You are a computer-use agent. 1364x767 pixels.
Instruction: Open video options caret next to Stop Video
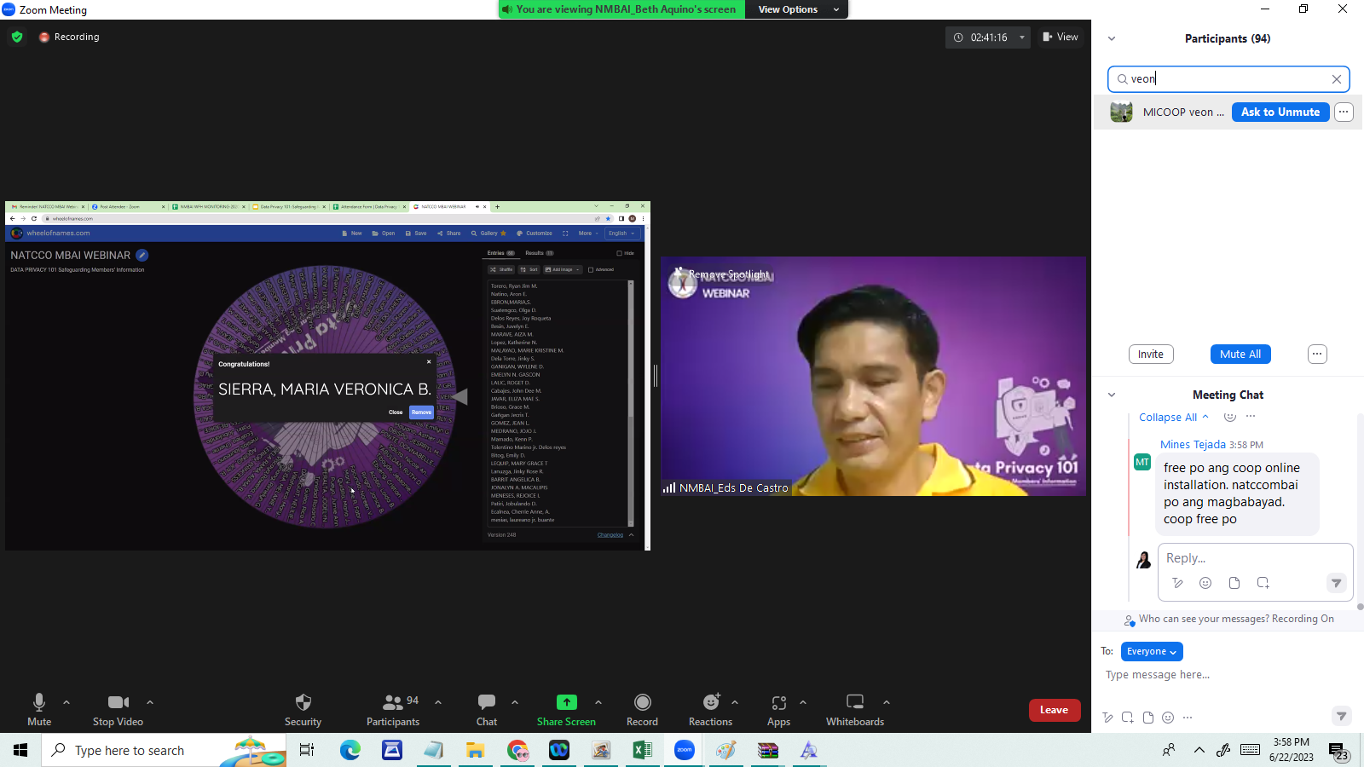(150, 702)
